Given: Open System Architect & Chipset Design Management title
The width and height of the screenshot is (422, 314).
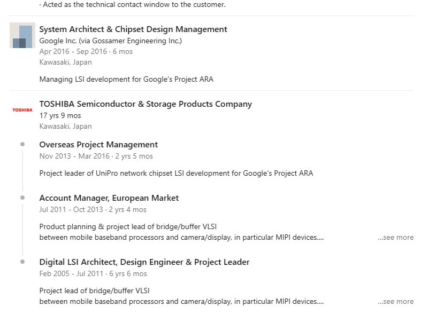Looking at the screenshot, I should (x=133, y=29).
